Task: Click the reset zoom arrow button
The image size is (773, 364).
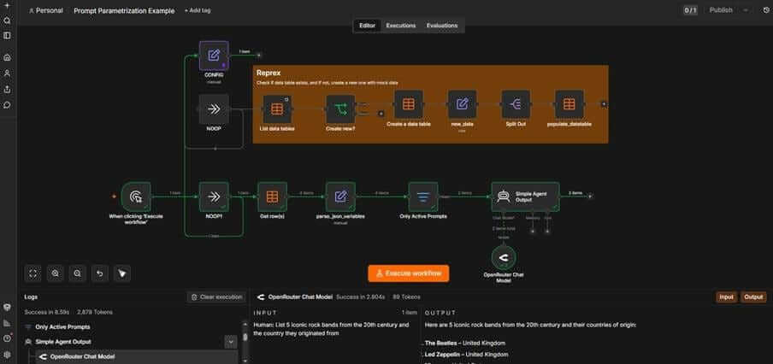Action: [x=99, y=273]
